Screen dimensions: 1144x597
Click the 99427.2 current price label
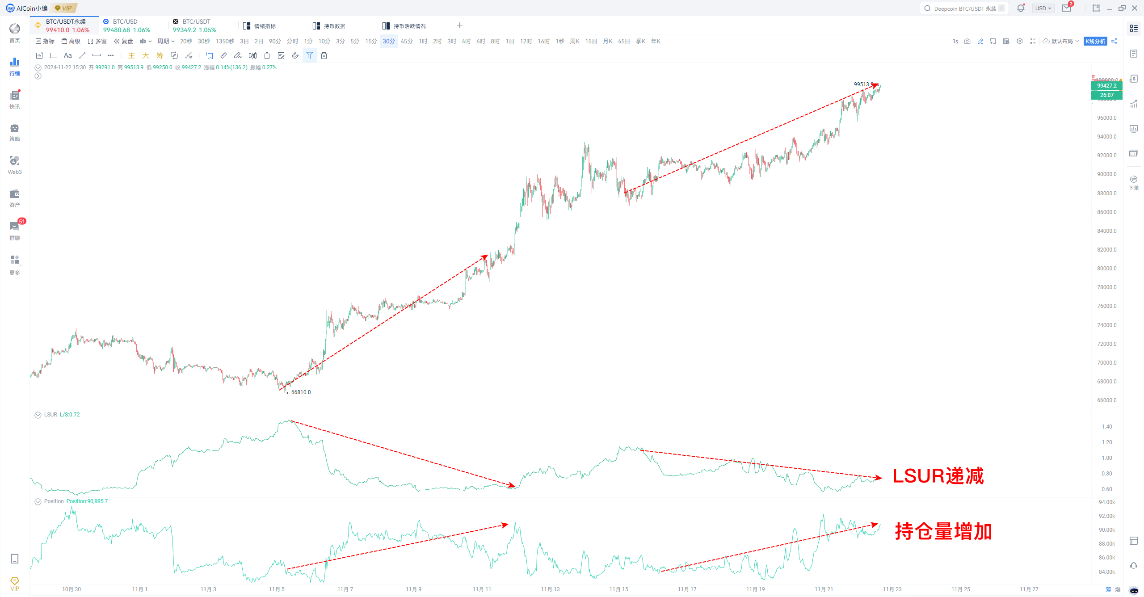(1106, 86)
